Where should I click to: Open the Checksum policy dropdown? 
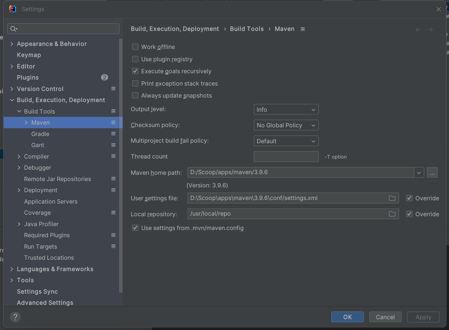[286, 125]
